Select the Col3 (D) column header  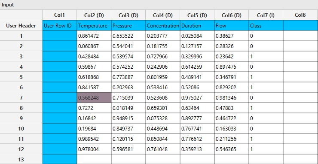[x=128, y=15]
